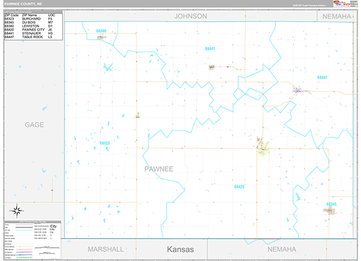Click the Table Rock town marker on the map
The height and width of the screenshot is (261, 361).
pos(298,90)
